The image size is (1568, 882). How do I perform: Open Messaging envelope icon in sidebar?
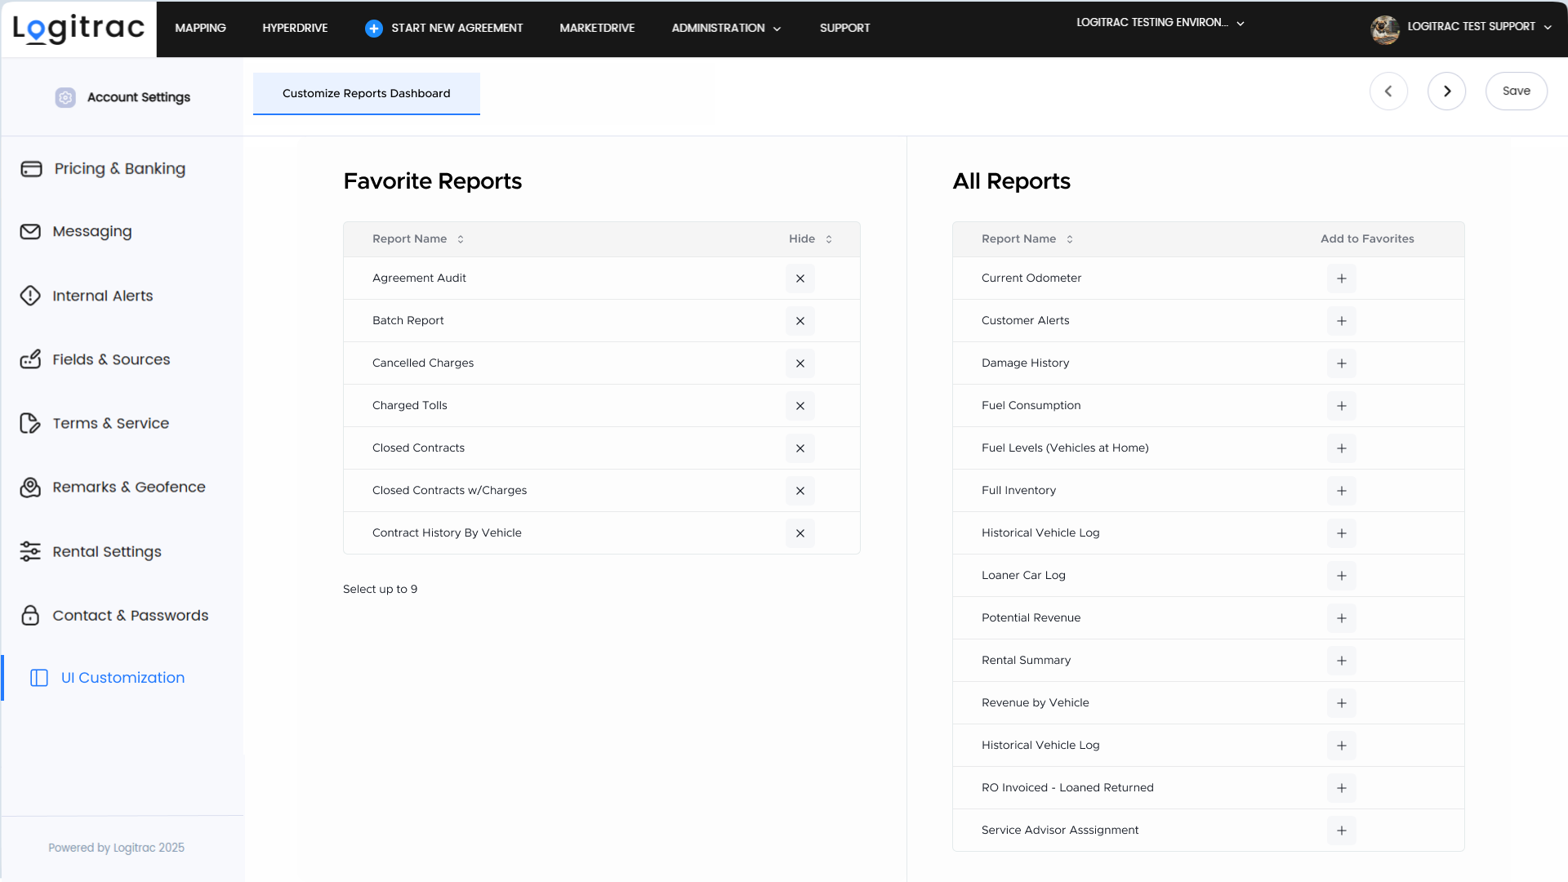pos(30,232)
